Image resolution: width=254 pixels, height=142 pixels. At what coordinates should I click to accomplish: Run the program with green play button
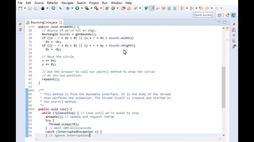[77, 8]
